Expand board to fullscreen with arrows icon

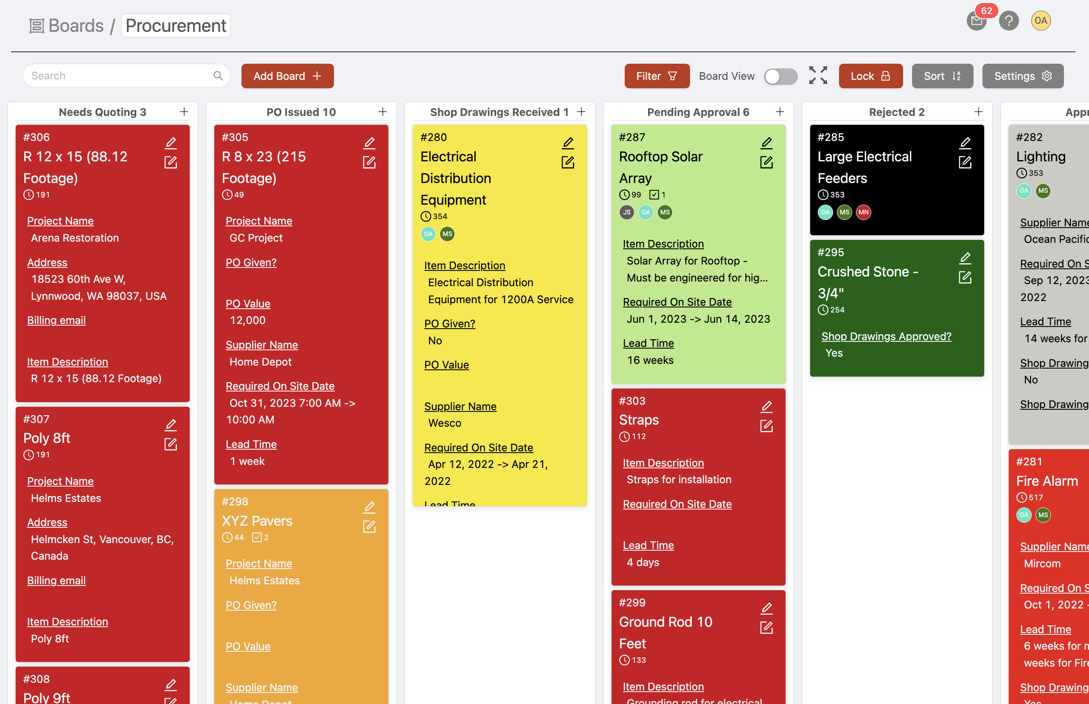[818, 76]
